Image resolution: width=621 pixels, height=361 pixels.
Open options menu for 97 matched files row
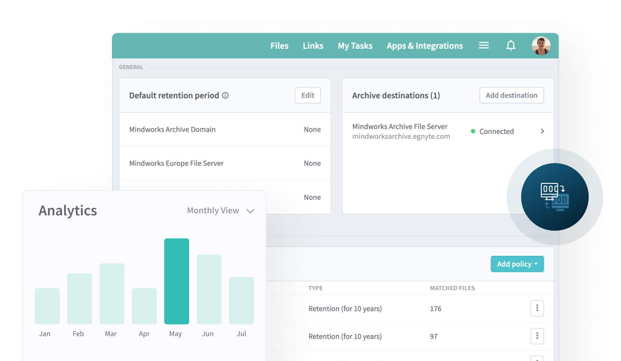(537, 336)
